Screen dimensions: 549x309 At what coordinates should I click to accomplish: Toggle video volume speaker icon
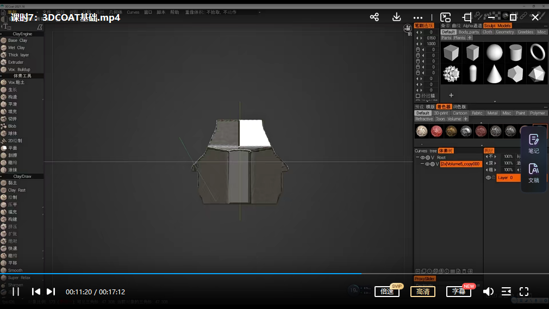pyautogui.click(x=488, y=292)
